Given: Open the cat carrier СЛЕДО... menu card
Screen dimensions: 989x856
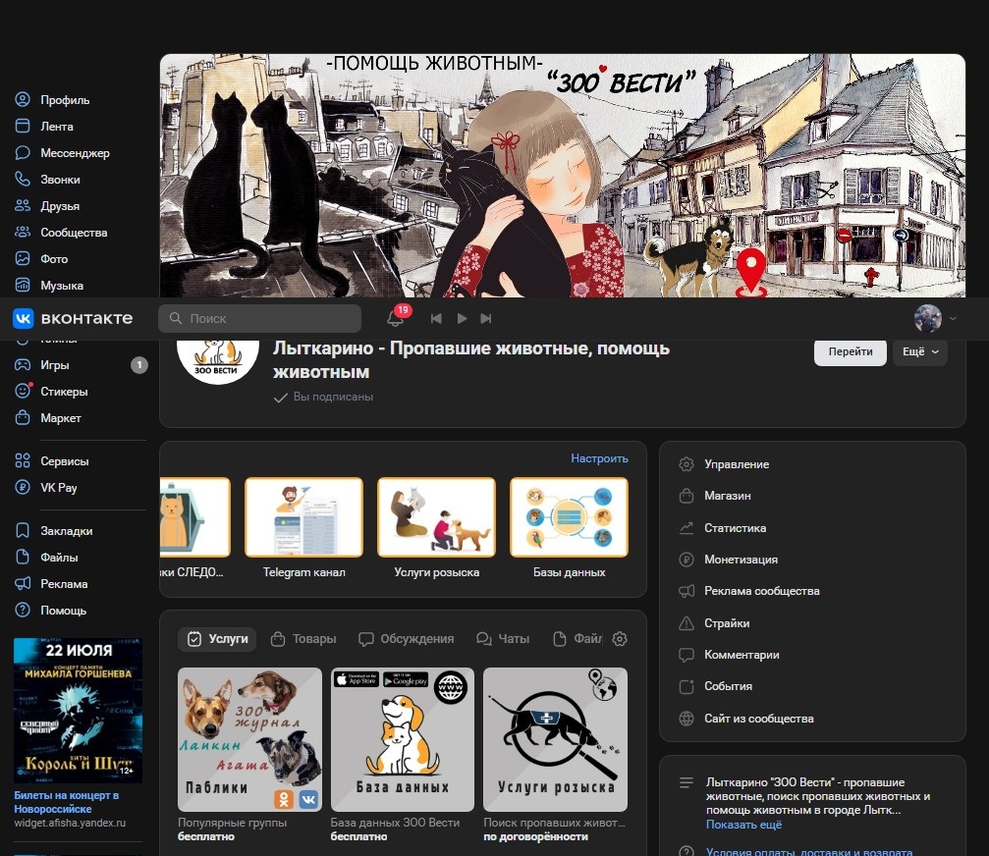Looking at the screenshot, I should pos(194,528).
